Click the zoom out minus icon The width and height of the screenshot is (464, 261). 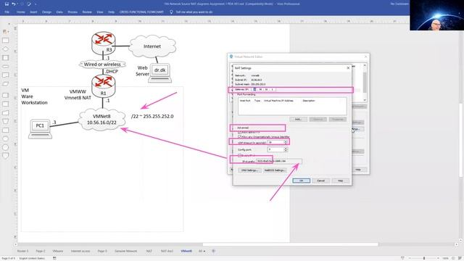pyautogui.click(x=410, y=258)
